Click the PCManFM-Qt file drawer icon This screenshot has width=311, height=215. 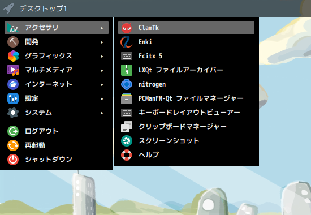point(127,98)
